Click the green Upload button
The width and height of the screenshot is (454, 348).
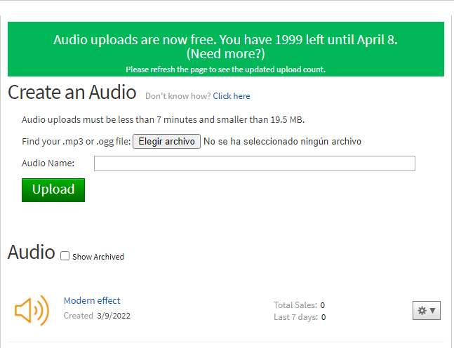53,189
